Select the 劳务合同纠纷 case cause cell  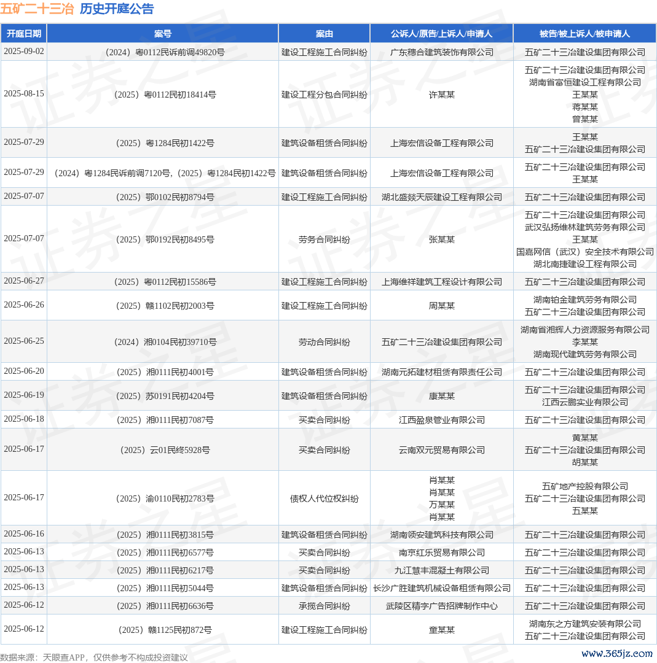point(325,239)
